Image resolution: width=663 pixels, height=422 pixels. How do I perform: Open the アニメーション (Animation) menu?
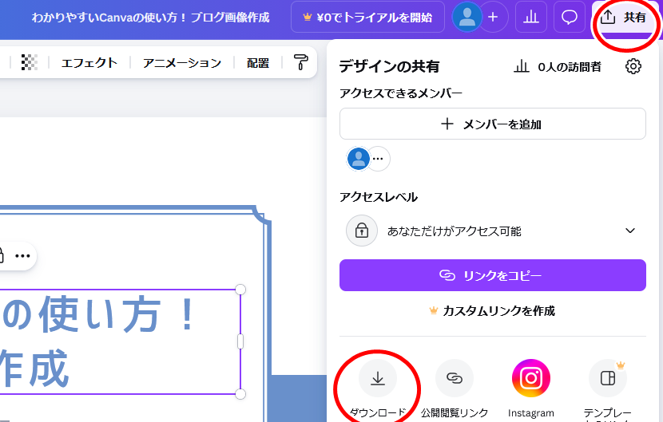[182, 63]
